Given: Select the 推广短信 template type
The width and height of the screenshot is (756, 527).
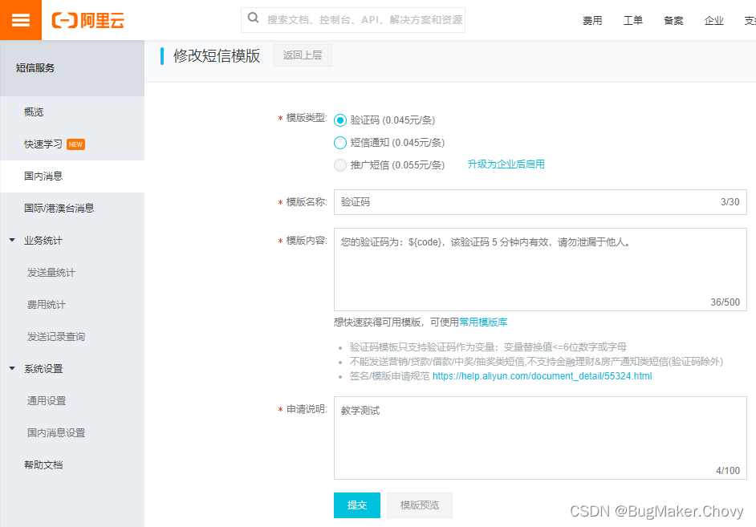Looking at the screenshot, I should 342,166.
